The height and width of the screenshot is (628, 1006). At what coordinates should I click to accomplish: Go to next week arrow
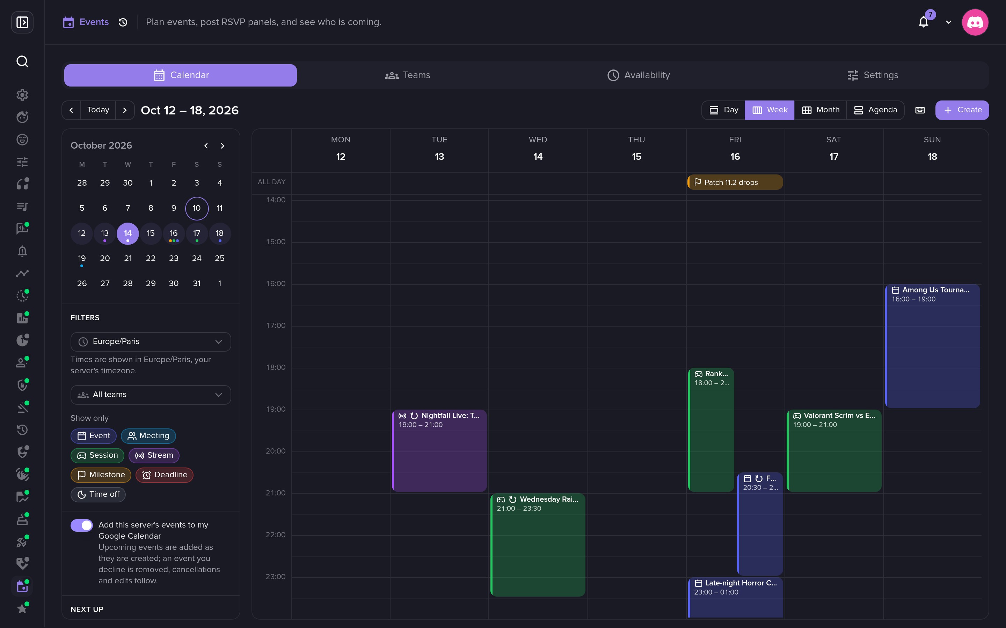125,110
